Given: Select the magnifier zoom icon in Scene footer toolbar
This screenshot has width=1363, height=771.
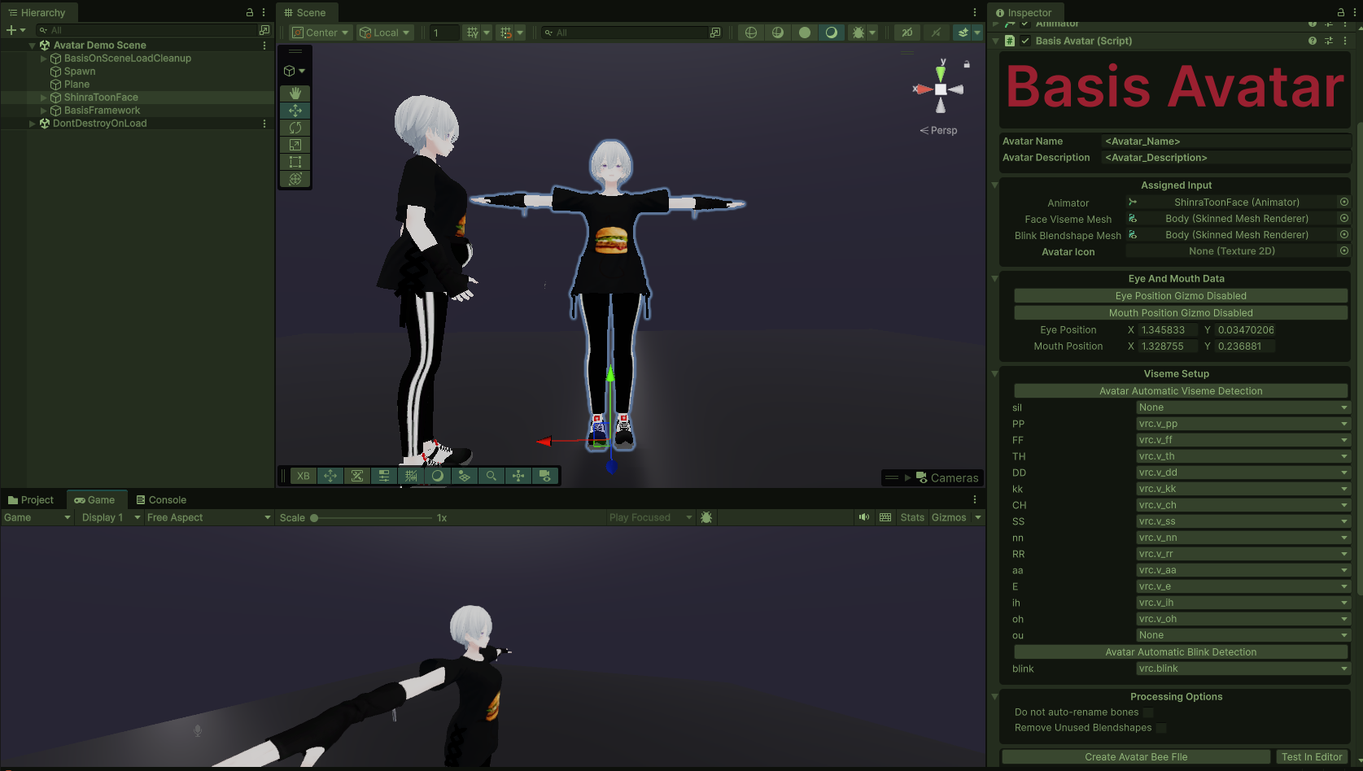Looking at the screenshot, I should click(x=491, y=476).
